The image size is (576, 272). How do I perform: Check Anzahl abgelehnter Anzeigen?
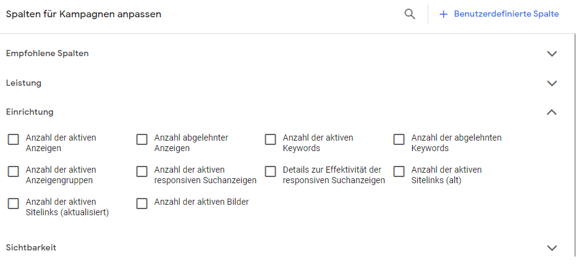pos(142,139)
